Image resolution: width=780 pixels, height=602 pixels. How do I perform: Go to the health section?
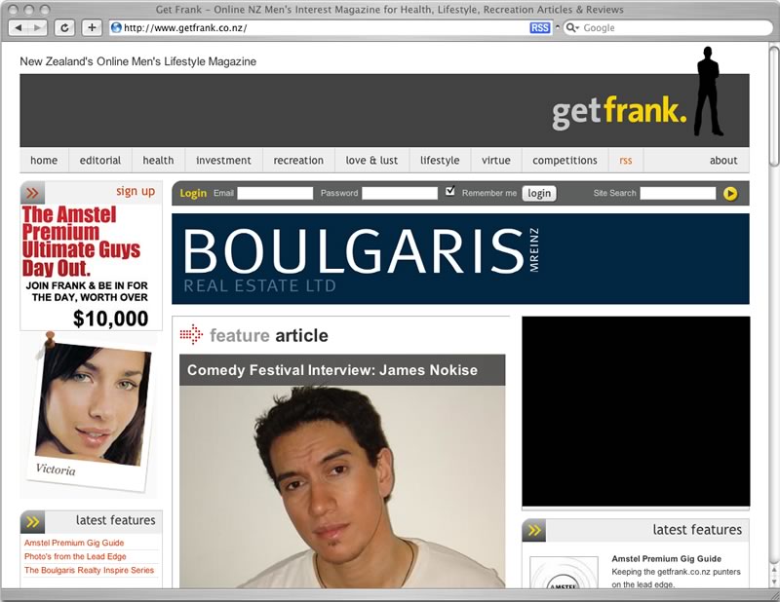[158, 160]
